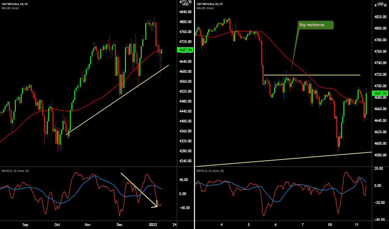This screenshot has width=389, height=229.
Task: Click the "S&P 500 Index, 1h, FX" chart title
Action: [x=210, y=4]
